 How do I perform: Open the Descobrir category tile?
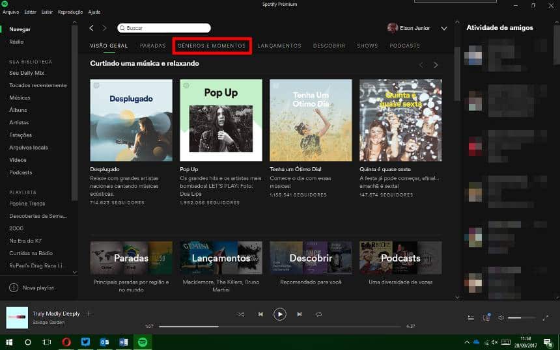click(x=311, y=258)
